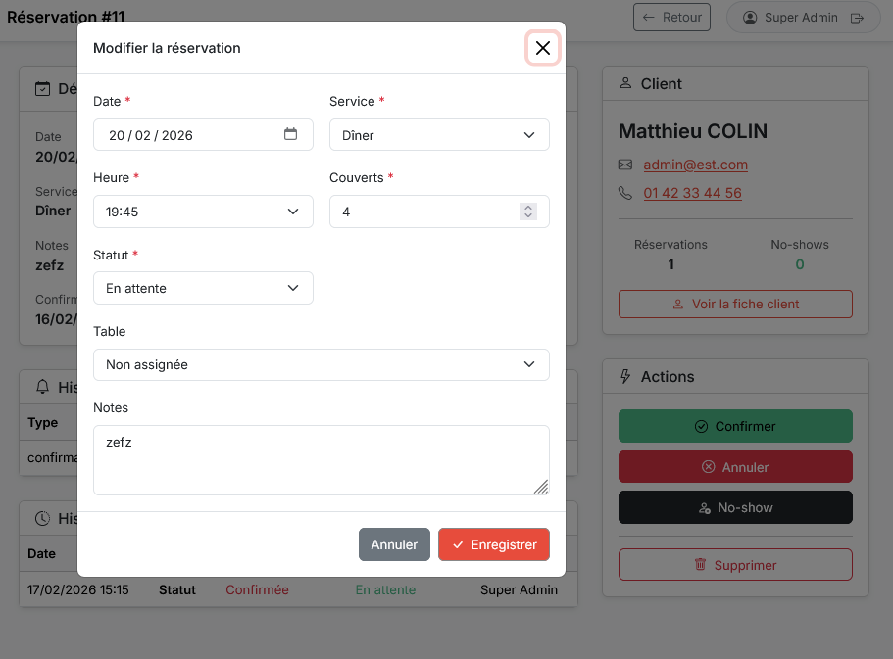Screen dimensions: 893x659
Task: Click the Voir la fiche client button
Action: click(735, 304)
